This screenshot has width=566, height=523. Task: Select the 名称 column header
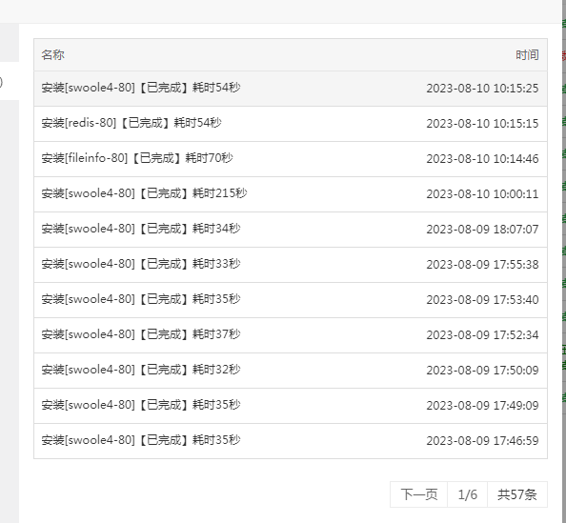point(52,55)
